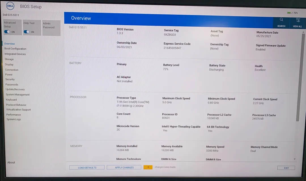
Task: Click Express Service Code 21645605847
Action: tap(172, 48)
